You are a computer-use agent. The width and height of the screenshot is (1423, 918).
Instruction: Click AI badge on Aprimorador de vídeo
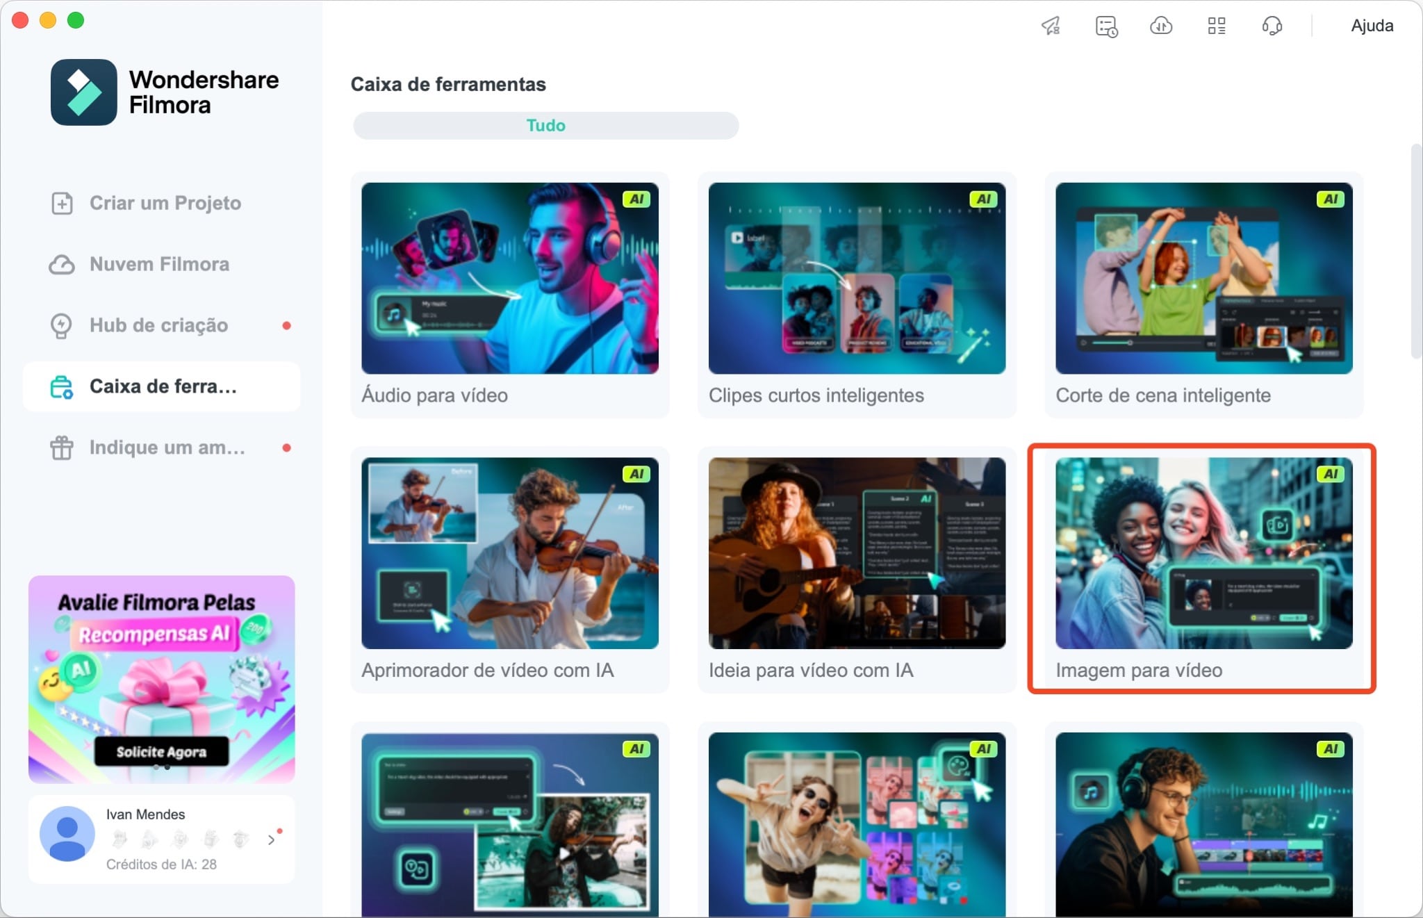(x=636, y=474)
